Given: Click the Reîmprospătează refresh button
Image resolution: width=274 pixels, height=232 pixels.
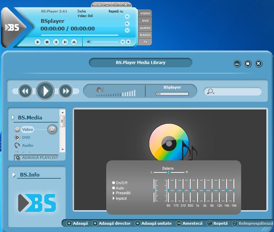Looking at the screenshot, I should [x=253, y=223].
